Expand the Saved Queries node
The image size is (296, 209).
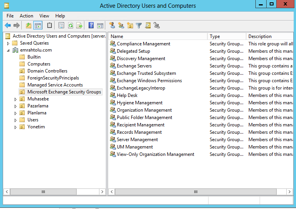click(x=8, y=43)
